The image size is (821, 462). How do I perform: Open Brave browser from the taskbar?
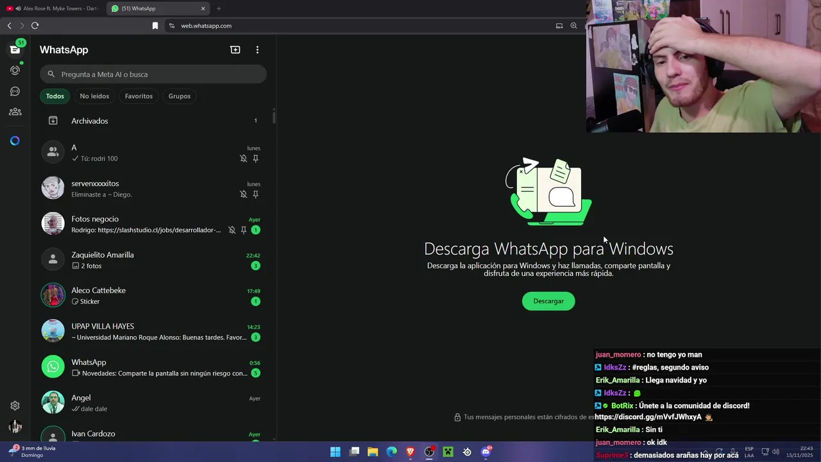coord(410,452)
